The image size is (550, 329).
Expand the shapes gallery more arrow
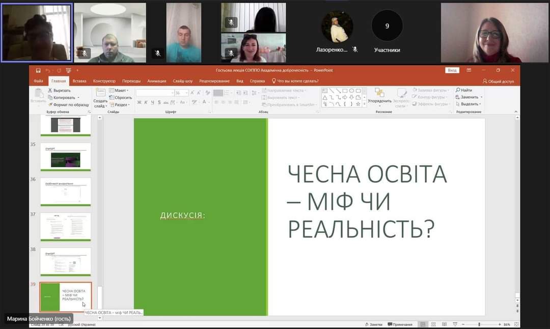[365, 104]
